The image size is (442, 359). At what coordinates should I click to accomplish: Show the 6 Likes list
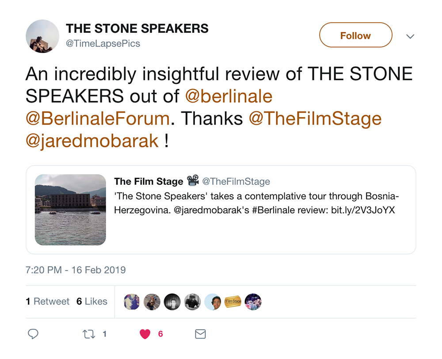pos(92,302)
